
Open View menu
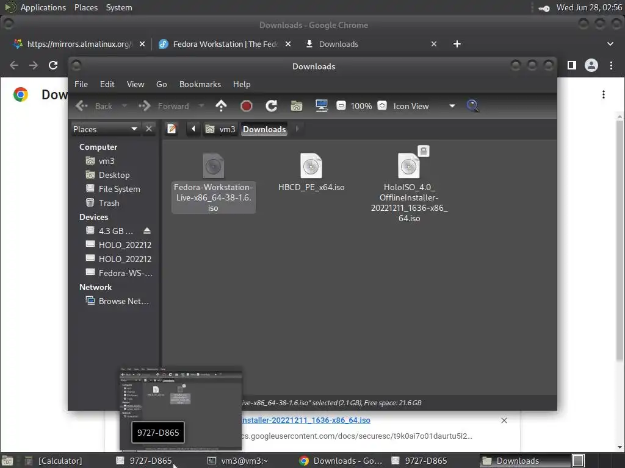[135, 84]
